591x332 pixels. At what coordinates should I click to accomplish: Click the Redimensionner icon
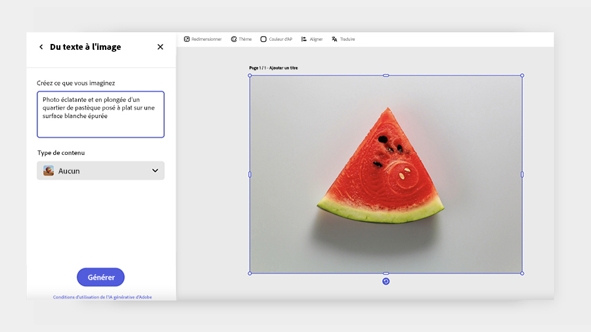click(x=186, y=39)
